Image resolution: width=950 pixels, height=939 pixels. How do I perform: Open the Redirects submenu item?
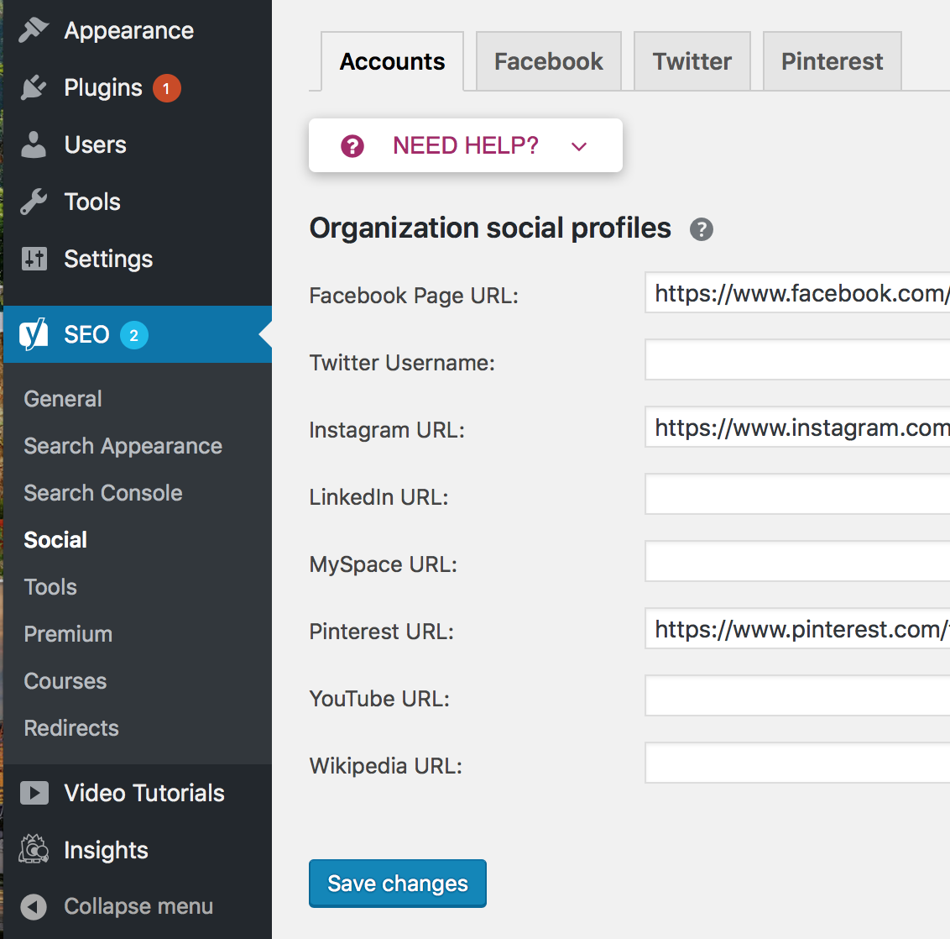coord(71,728)
